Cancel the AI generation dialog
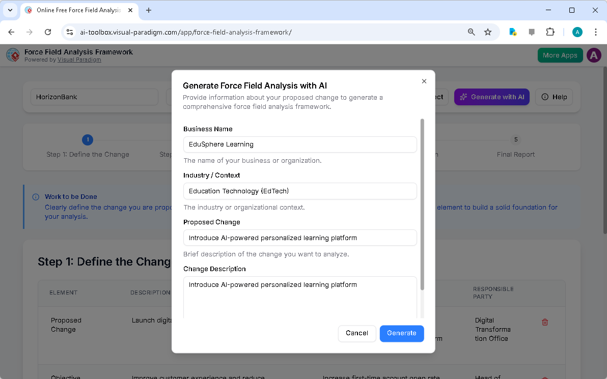This screenshot has height=379, width=607. click(357, 333)
